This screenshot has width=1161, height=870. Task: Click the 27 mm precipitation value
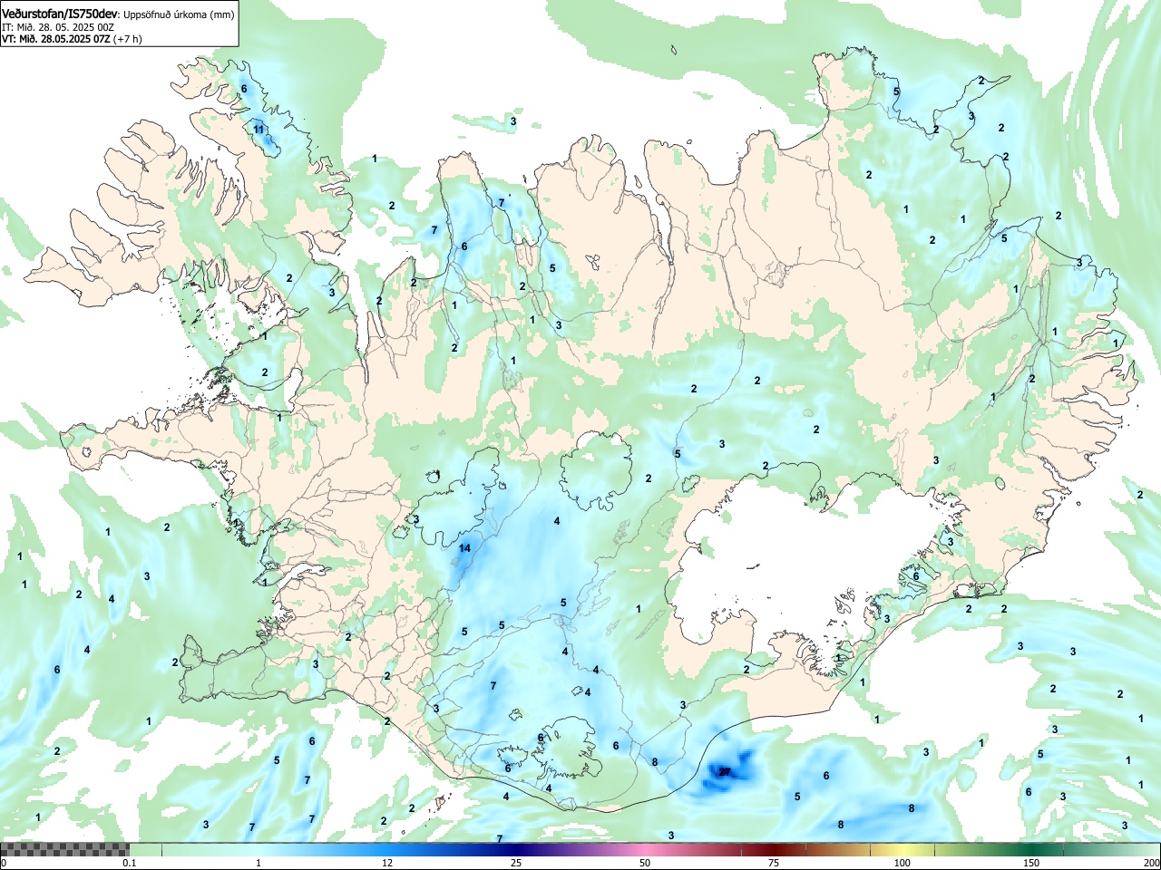coord(724,772)
